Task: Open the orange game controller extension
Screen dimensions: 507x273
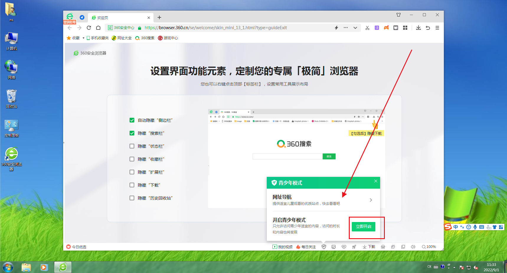Action: click(386, 28)
